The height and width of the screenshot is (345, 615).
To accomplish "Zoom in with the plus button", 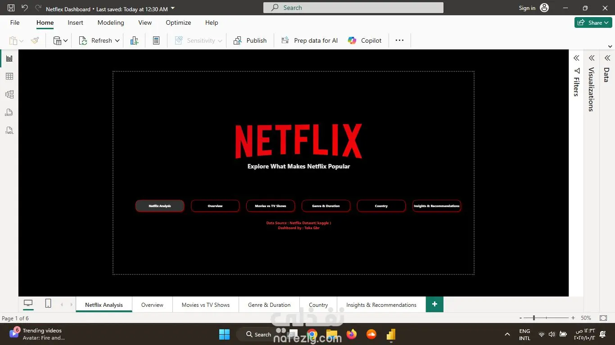I will [573, 318].
